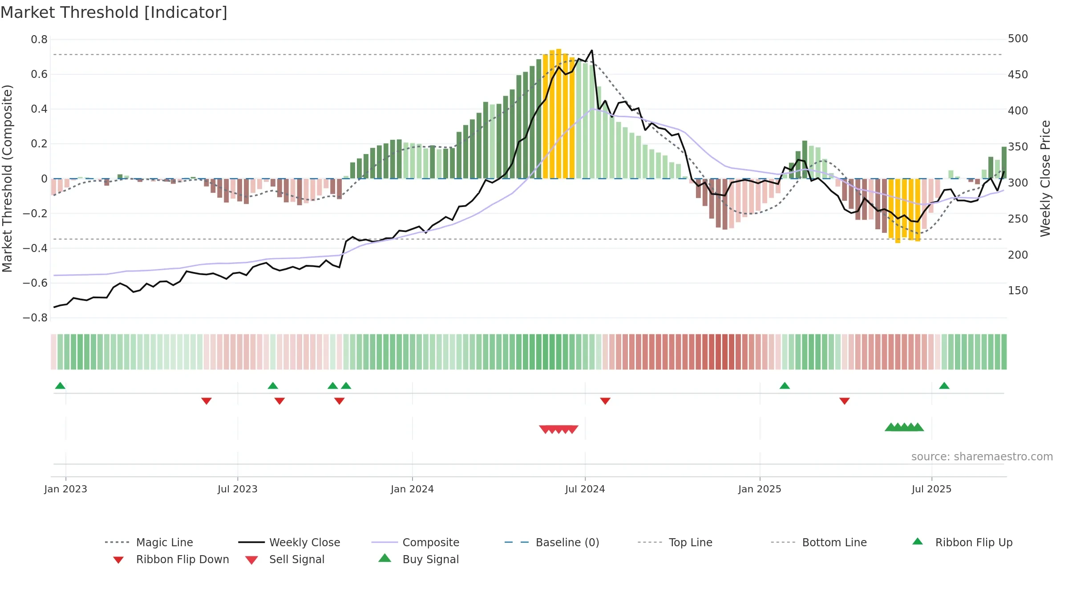Hide the Composite series via legend
Image resolution: width=1068 pixels, height=601 pixels.
tap(415, 542)
